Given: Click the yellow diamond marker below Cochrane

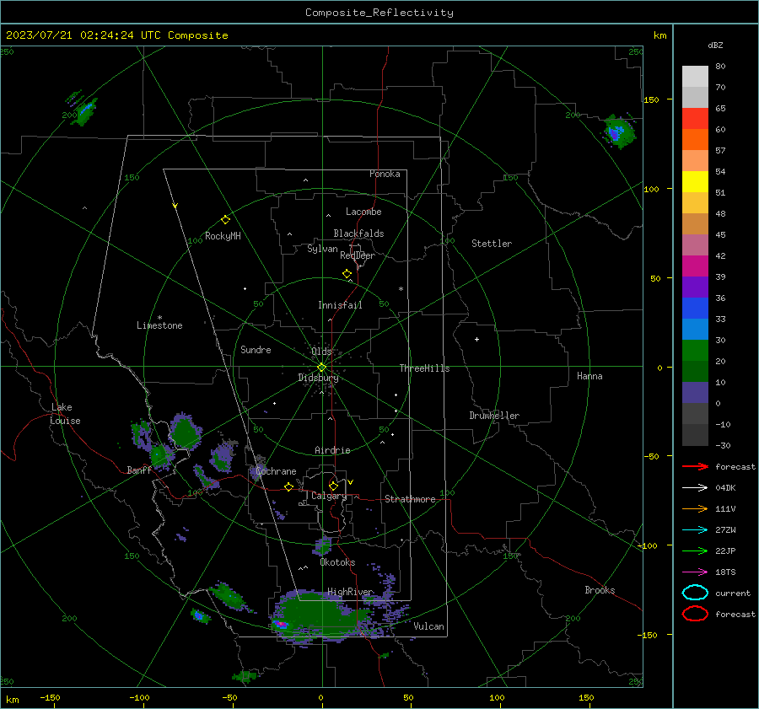Looking at the screenshot, I should (x=289, y=486).
